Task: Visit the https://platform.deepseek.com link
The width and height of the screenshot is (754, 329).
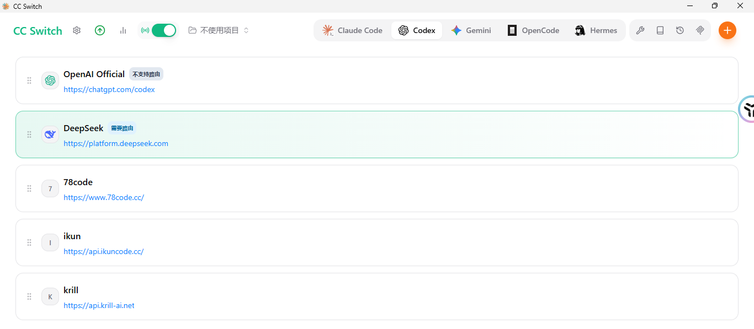Action: (116, 143)
